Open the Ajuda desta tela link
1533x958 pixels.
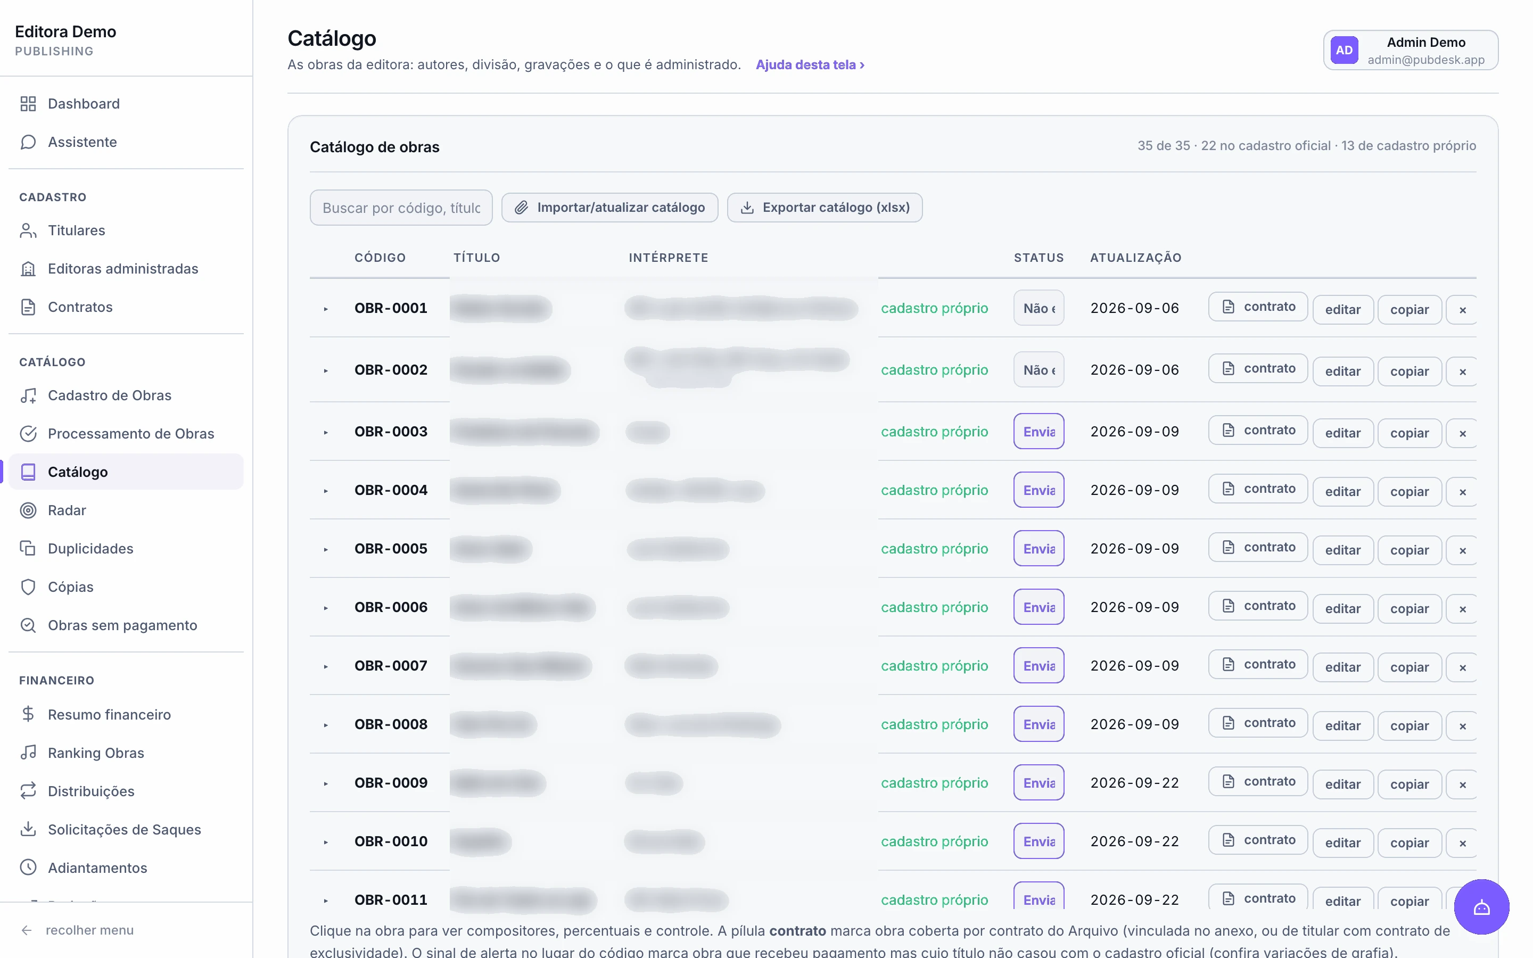click(810, 64)
